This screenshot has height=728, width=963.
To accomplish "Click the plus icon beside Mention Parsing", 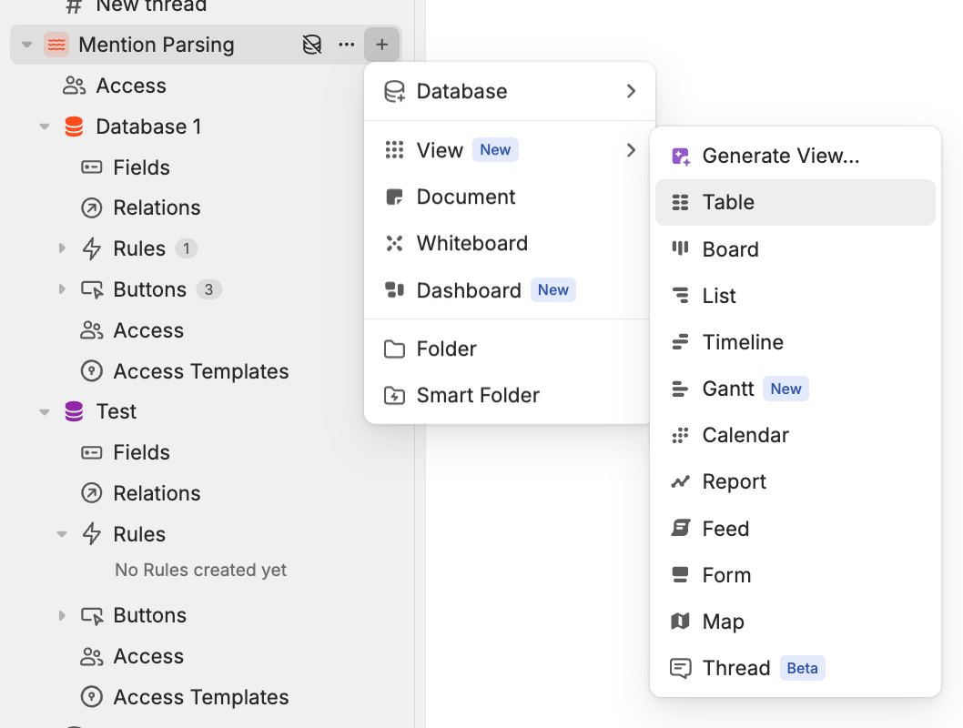I will click(381, 45).
